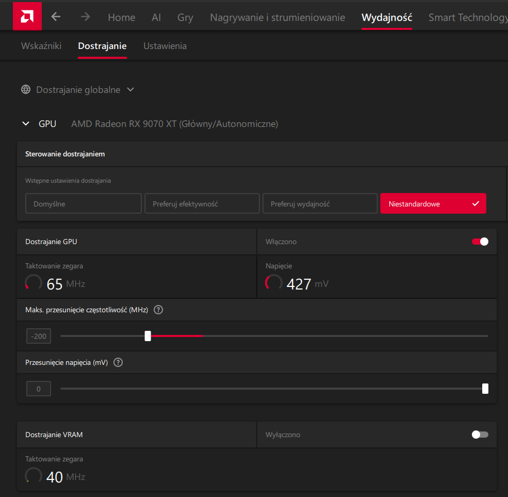Enable the Dostrajanie VRAM toggle

click(x=480, y=435)
